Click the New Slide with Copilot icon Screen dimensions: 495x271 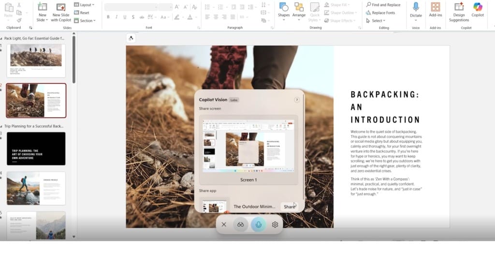pos(61,8)
